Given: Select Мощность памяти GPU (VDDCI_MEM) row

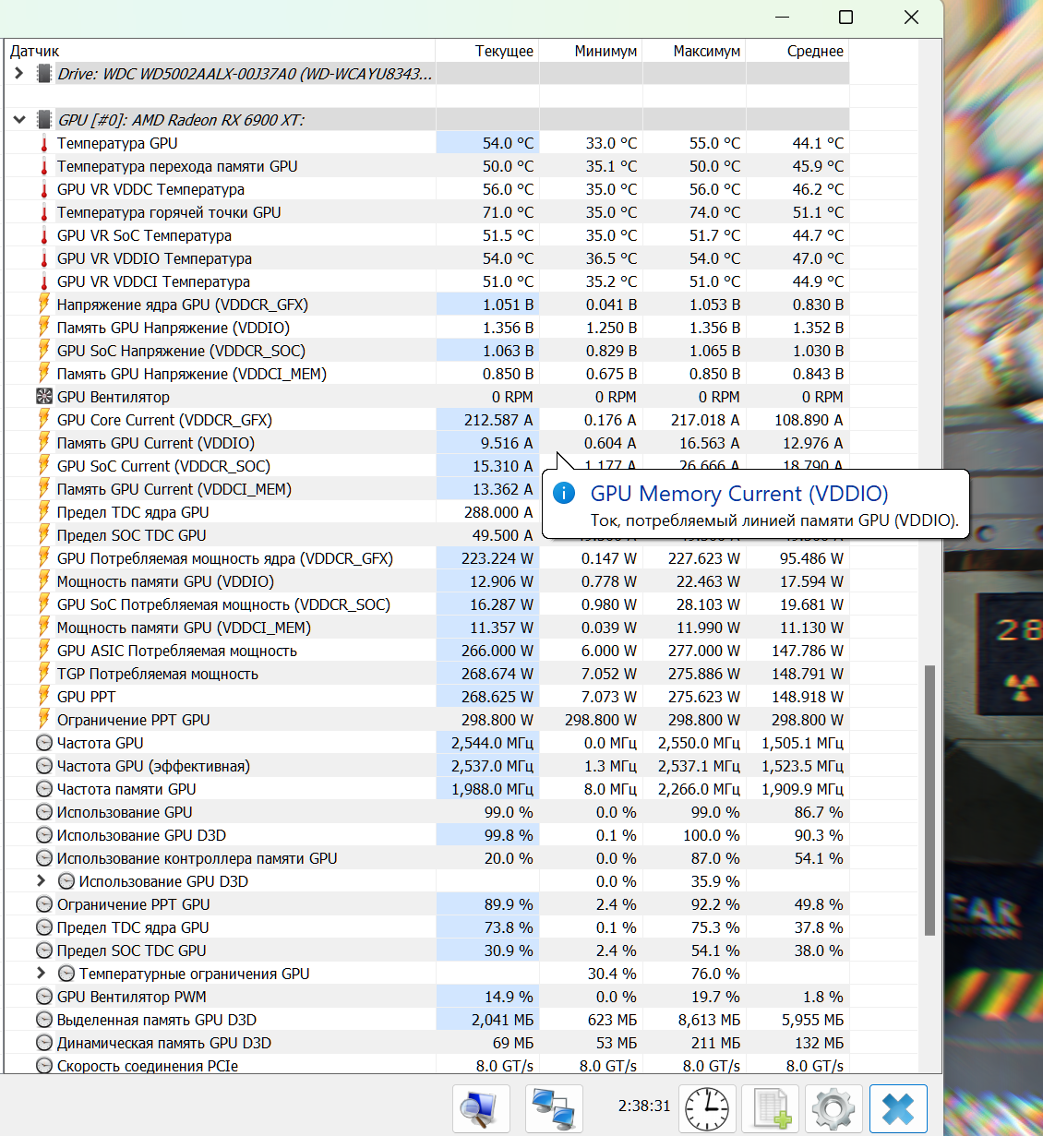Looking at the screenshot, I should tap(426, 628).
